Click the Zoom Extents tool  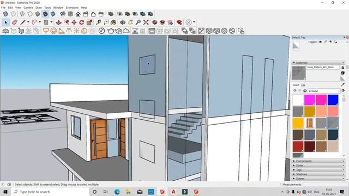[x=146, y=22]
